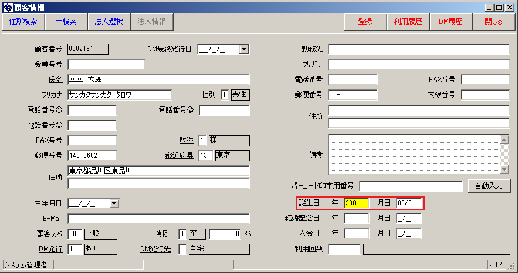The width and height of the screenshot is (518, 273).
Task: Click the 2.0.7 version in status bar
Action: 496,265
